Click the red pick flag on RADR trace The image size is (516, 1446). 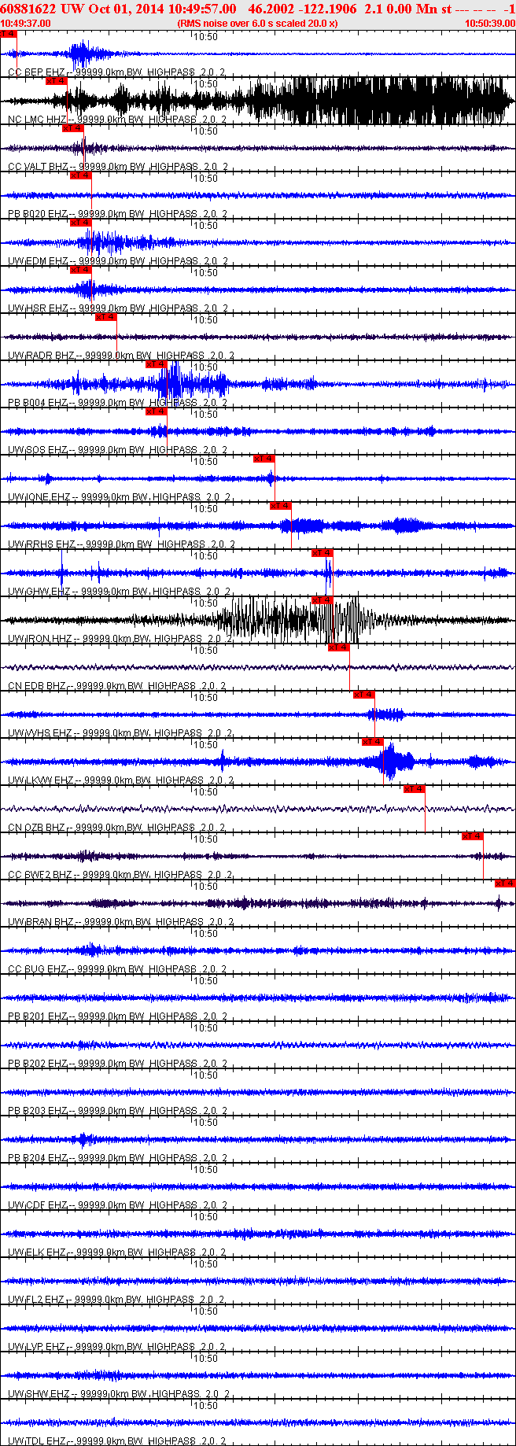(x=105, y=317)
